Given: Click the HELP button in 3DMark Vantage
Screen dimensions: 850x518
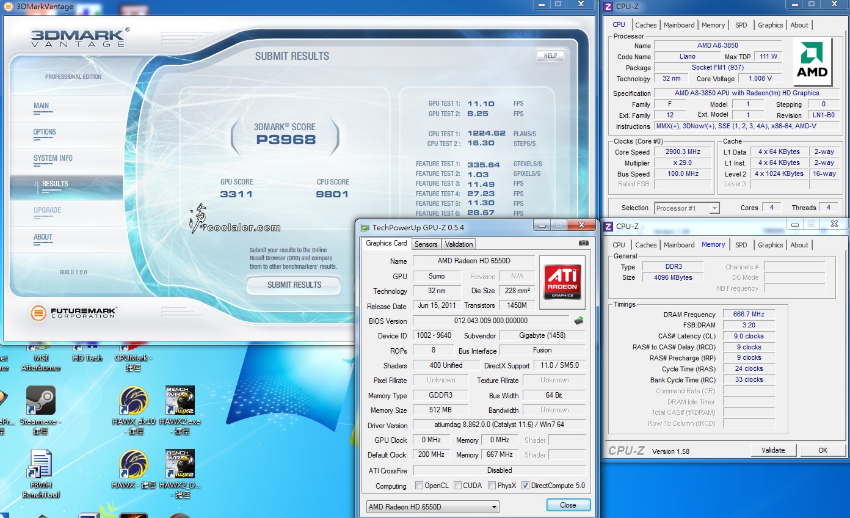Looking at the screenshot, I should (x=550, y=56).
